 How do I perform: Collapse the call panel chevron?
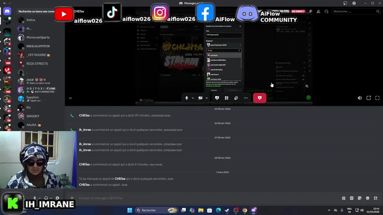point(70,98)
